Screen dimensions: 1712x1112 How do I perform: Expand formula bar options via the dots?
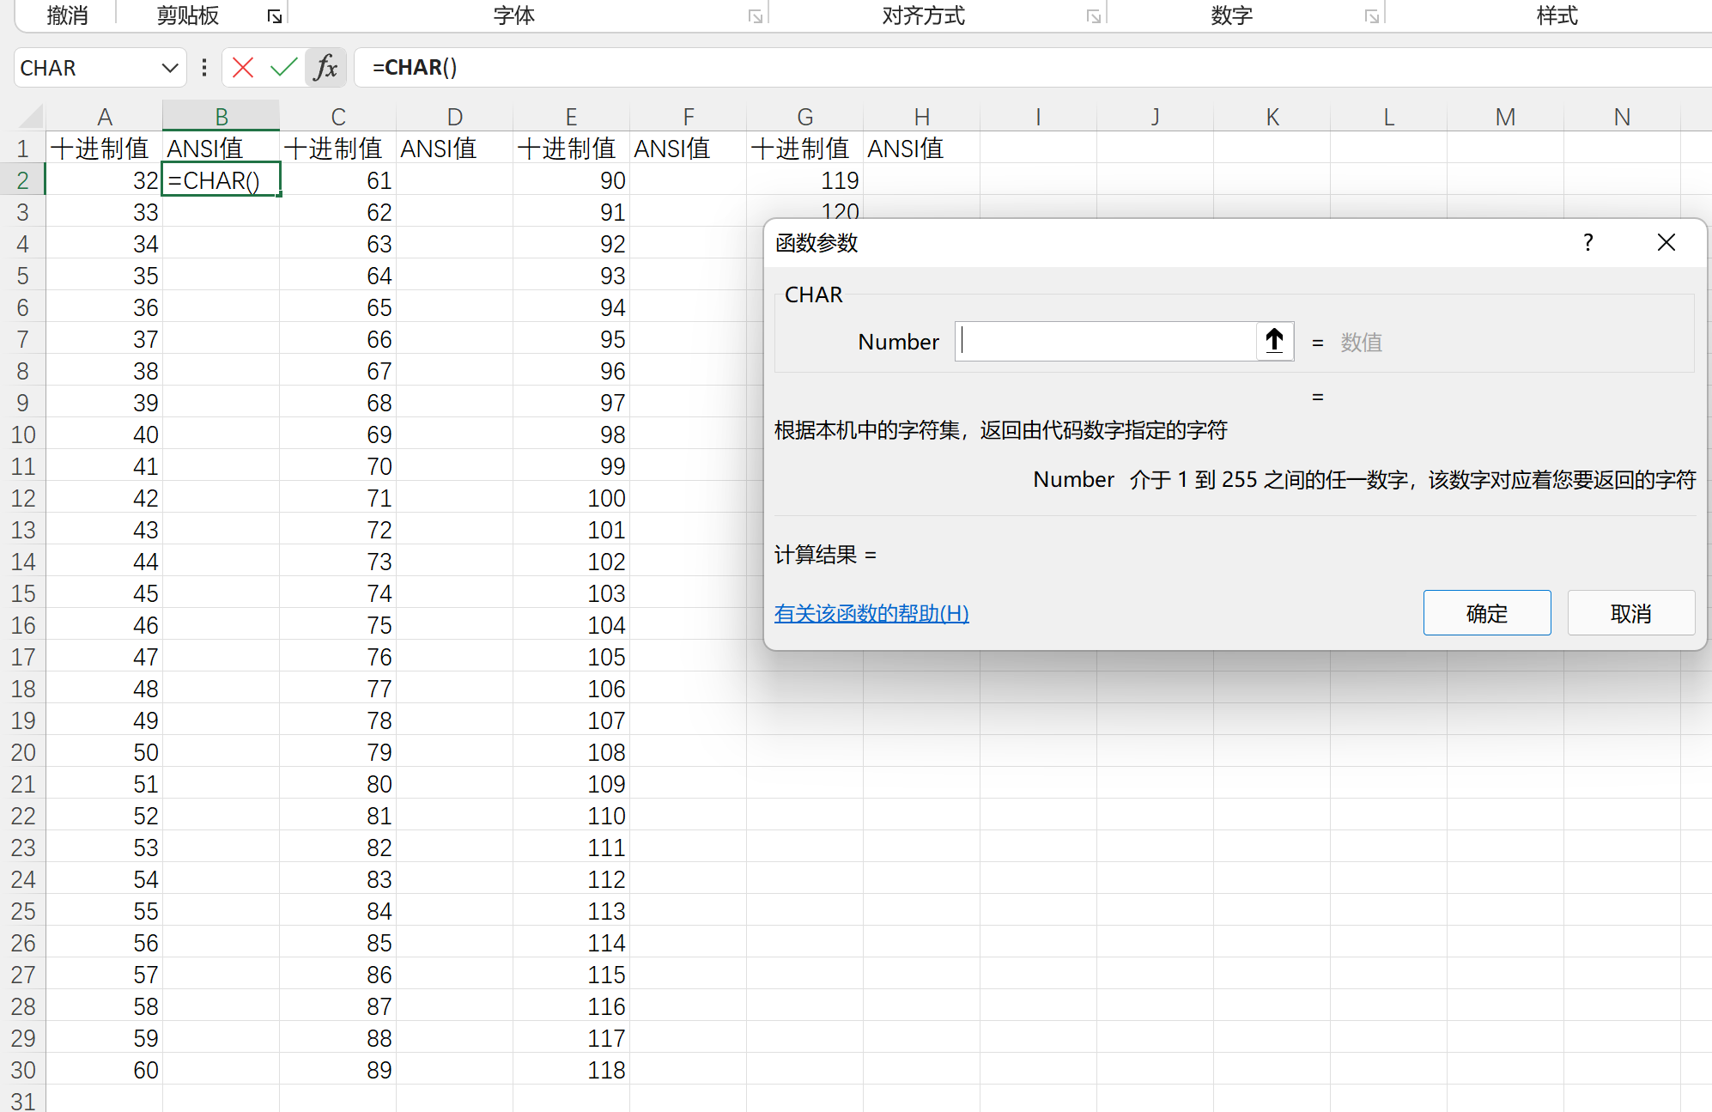(203, 67)
